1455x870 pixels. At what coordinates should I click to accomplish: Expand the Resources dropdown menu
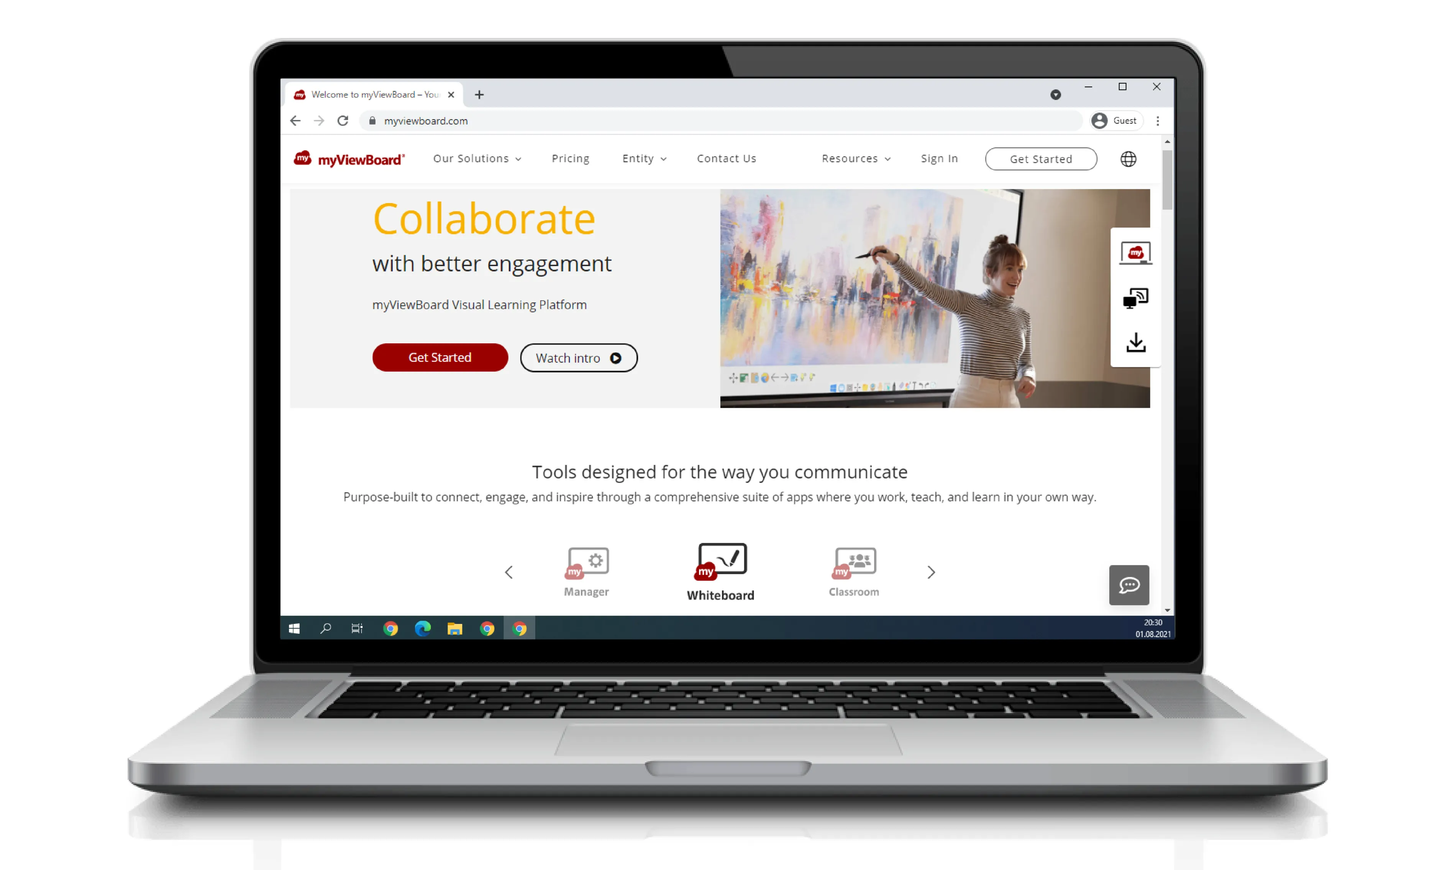tap(855, 158)
